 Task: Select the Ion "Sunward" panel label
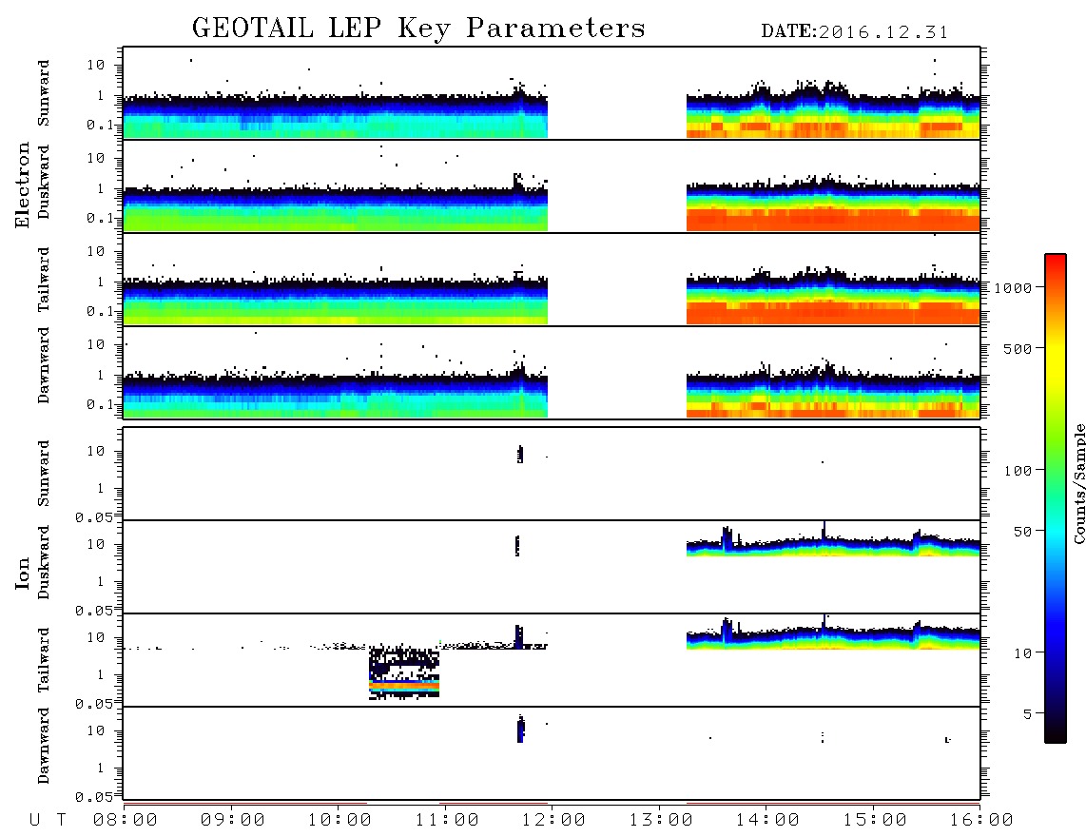[44, 474]
